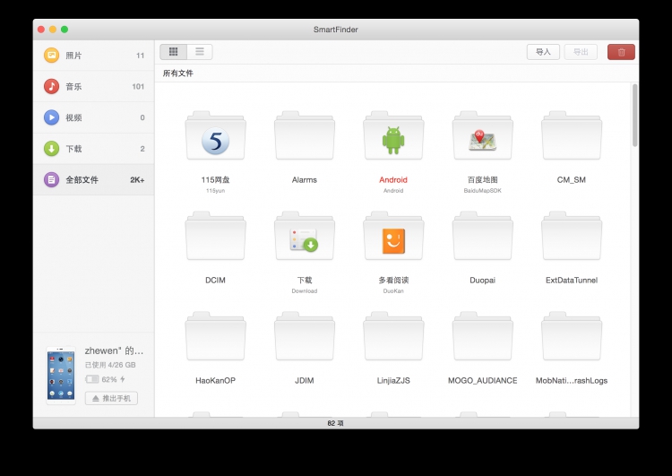672x476 pixels.
Task: Select the MobNati...rashLogs folder
Action: (572, 336)
